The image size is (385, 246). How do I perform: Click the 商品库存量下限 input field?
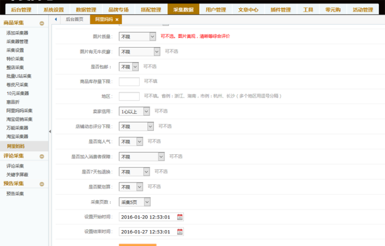[x=129, y=81]
